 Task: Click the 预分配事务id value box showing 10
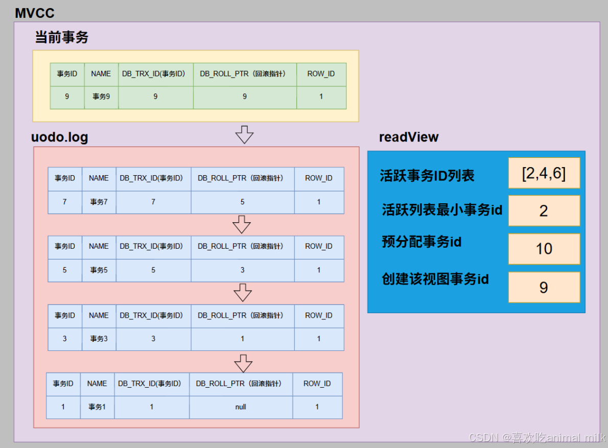544,249
